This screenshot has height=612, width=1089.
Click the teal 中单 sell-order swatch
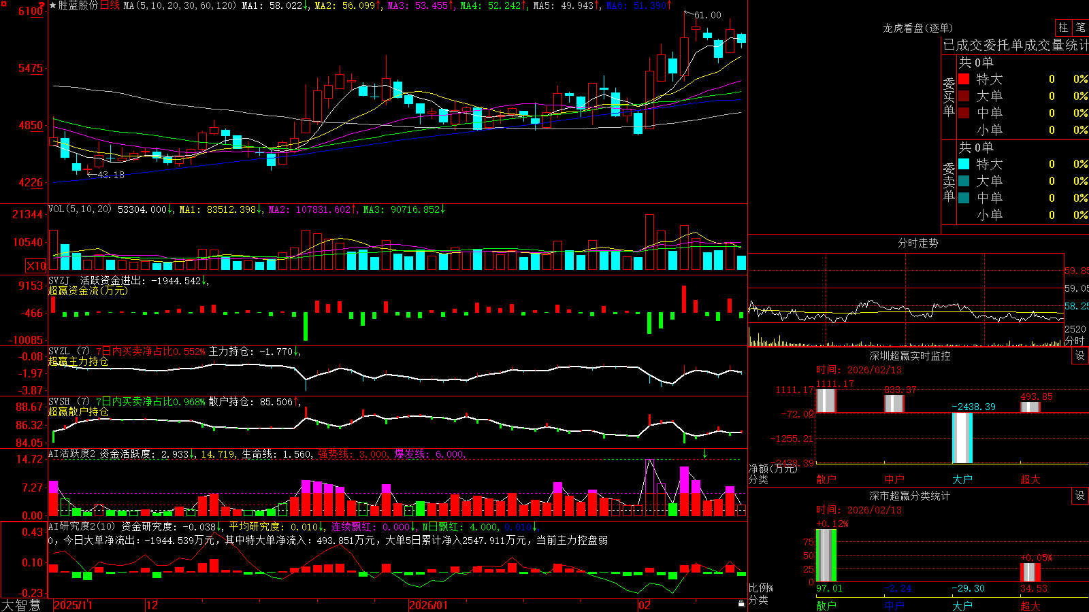[964, 198]
